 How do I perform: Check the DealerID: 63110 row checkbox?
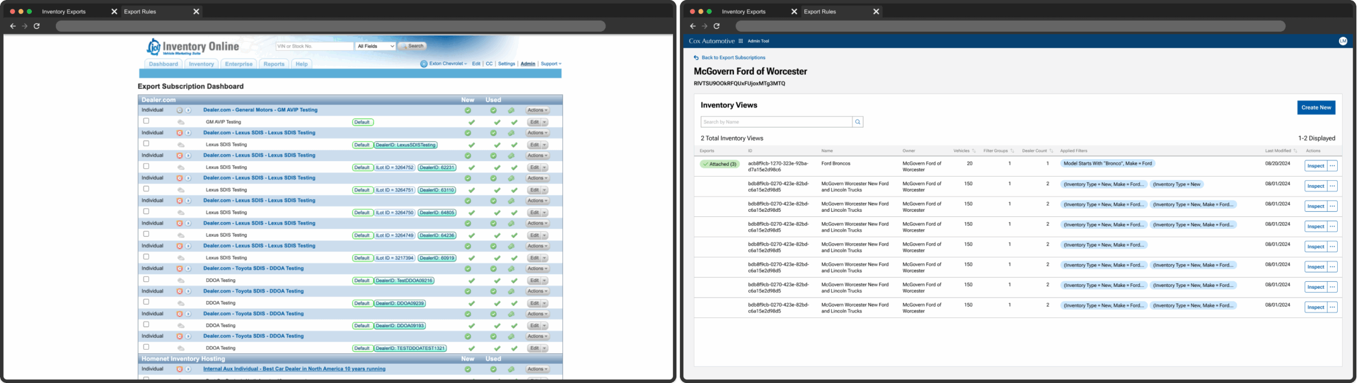click(x=146, y=189)
